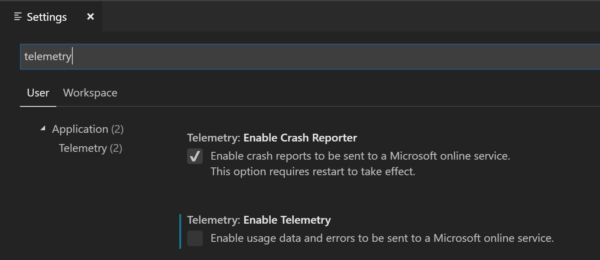Image resolution: width=600 pixels, height=260 pixels.
Task: Close the Settings editor tab
Action: click(x=90, y=16)
